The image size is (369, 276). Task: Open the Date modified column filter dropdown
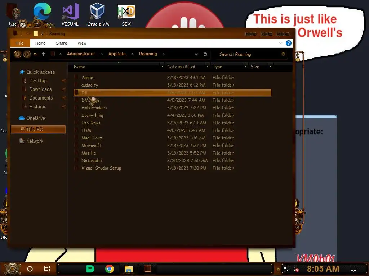coord(208,66)
